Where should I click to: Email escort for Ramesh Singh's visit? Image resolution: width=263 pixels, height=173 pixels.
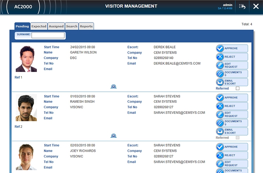coord(232,131)
